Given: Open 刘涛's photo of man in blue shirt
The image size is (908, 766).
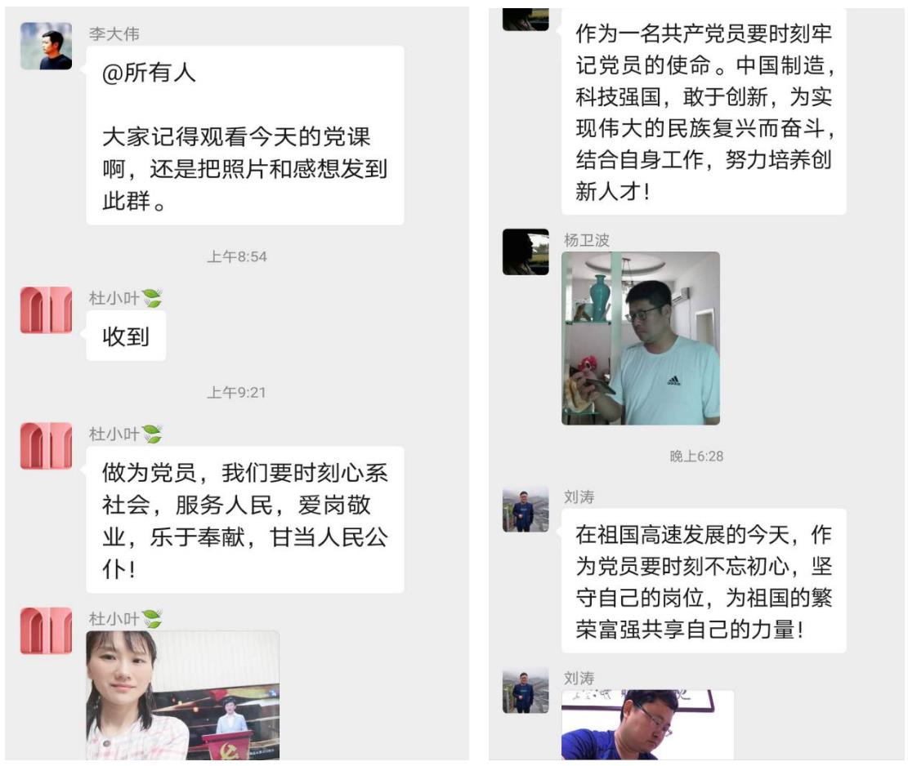Looking at the screenshot, I should (x=648, y=724).
